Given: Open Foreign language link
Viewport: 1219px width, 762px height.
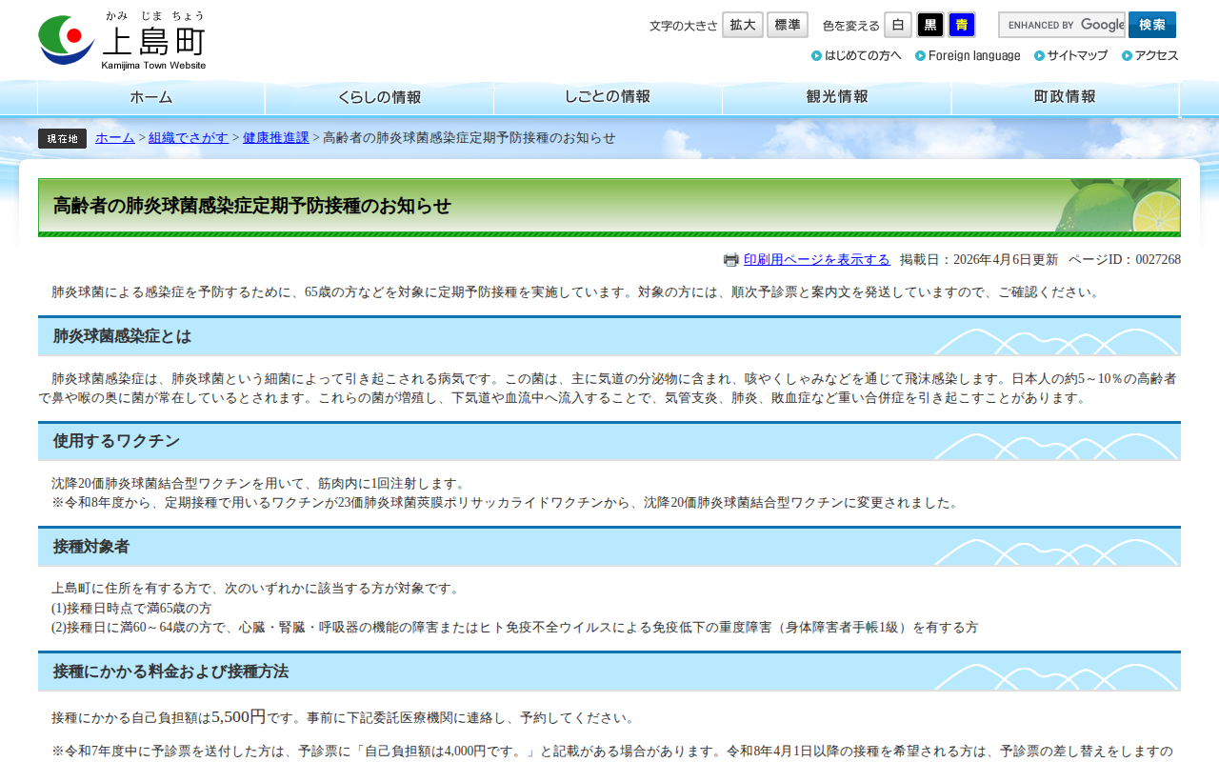Looking at the screenshot, I should [x=968, y=55].
